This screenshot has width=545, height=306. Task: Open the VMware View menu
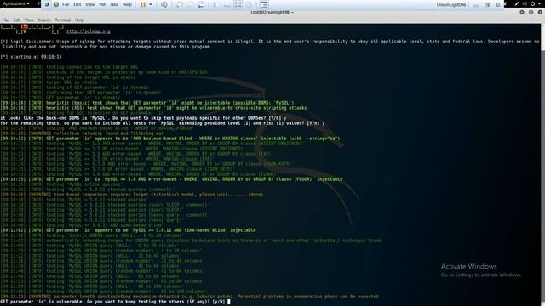89,4
